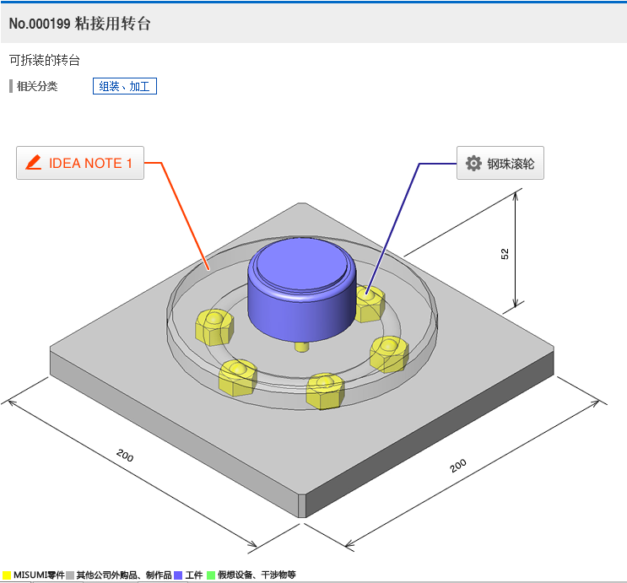627x583 pixels.
Task: Click the gray 其他公司外购品 legend swatch
Action: (70, 575)
